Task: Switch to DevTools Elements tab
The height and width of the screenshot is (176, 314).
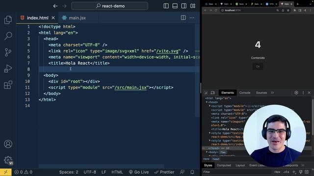Action: pyautogui.click(x=228, y=92)
